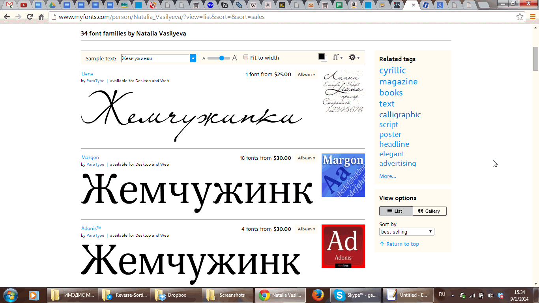Click More... under related tags
539x303 pixels.
(x=387, y=176)
